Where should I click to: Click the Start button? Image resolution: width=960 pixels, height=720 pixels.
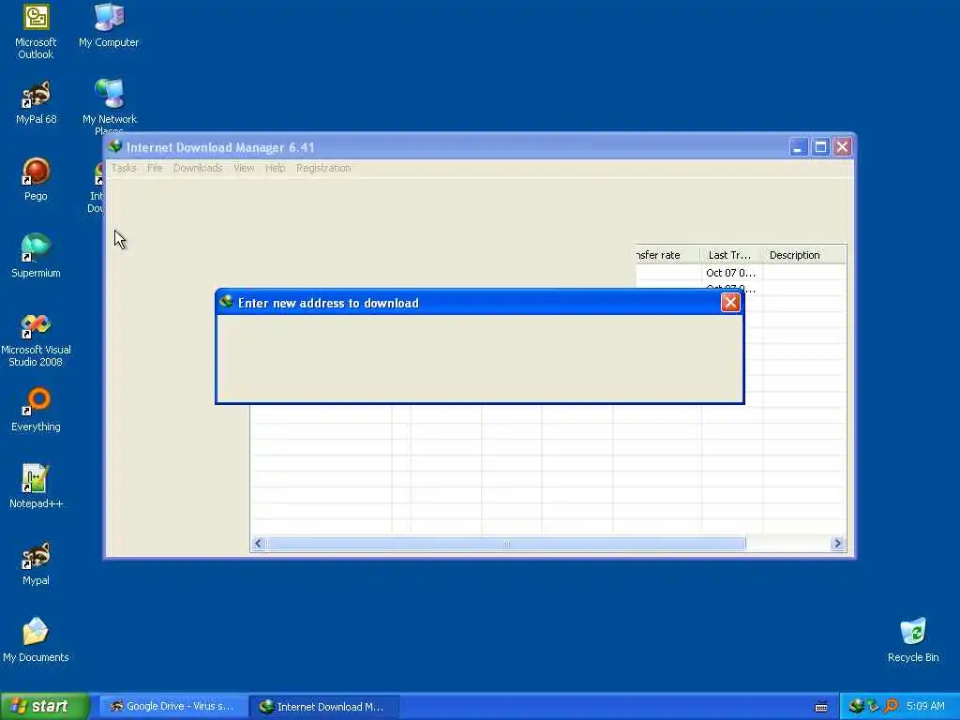tap(44, 706)
